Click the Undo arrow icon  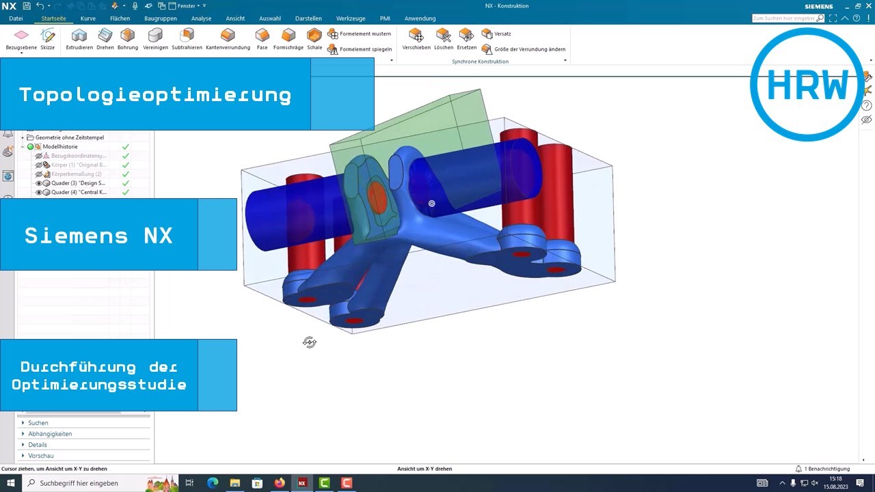pos(40,5)
